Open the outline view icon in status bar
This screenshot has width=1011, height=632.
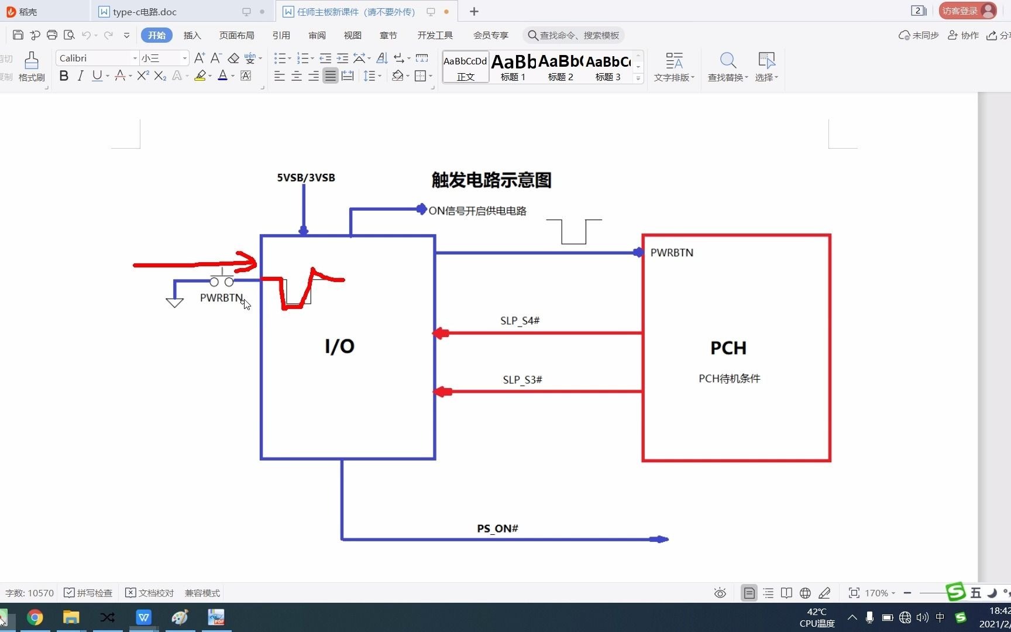click(x=768, y=593)
